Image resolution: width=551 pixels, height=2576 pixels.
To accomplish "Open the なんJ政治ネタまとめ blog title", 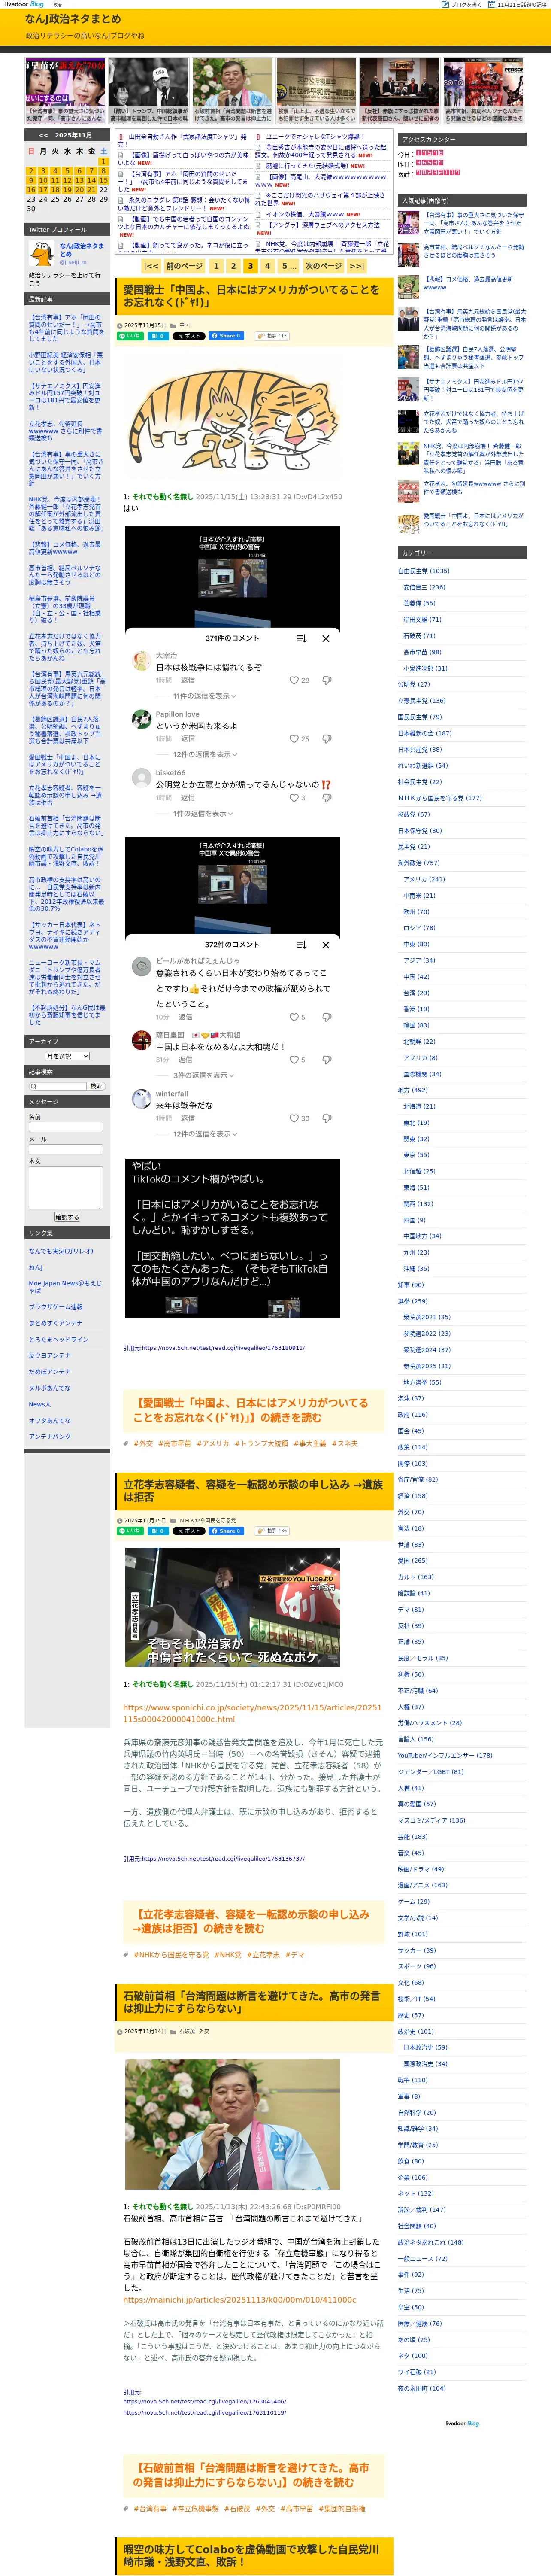I will tap(73, 19).
